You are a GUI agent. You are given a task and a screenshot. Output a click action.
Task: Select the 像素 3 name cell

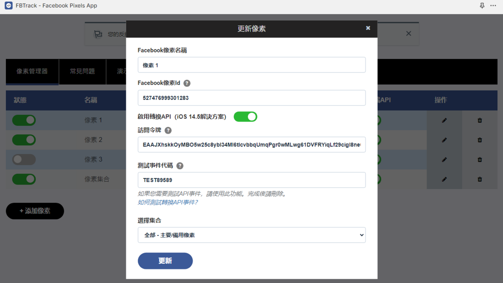tap(93, 159)
